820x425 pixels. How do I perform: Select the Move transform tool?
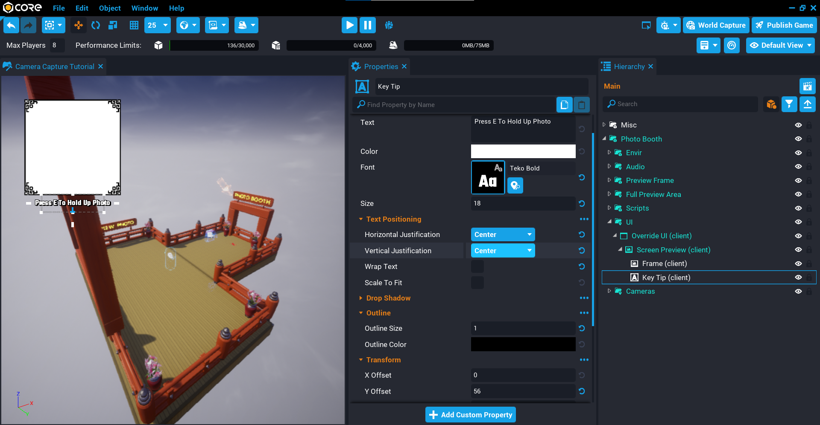coord(79,25)
